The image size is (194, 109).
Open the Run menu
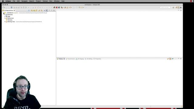tap(51, 1)
